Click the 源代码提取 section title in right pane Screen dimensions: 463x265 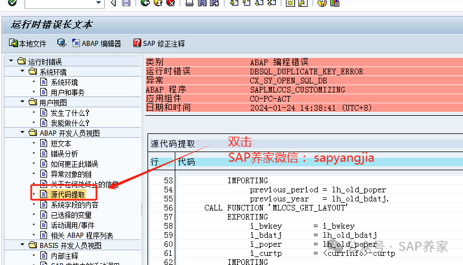pyautogui.click(x=172, y=144)
